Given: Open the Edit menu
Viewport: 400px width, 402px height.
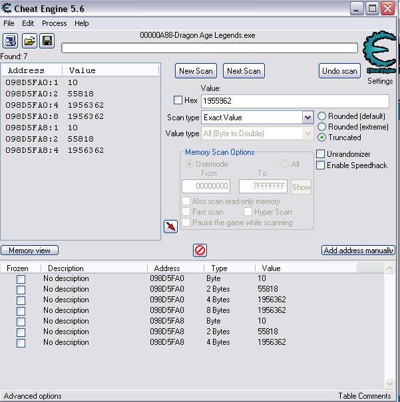Looking at the screenshot, I should pos(28,23).
